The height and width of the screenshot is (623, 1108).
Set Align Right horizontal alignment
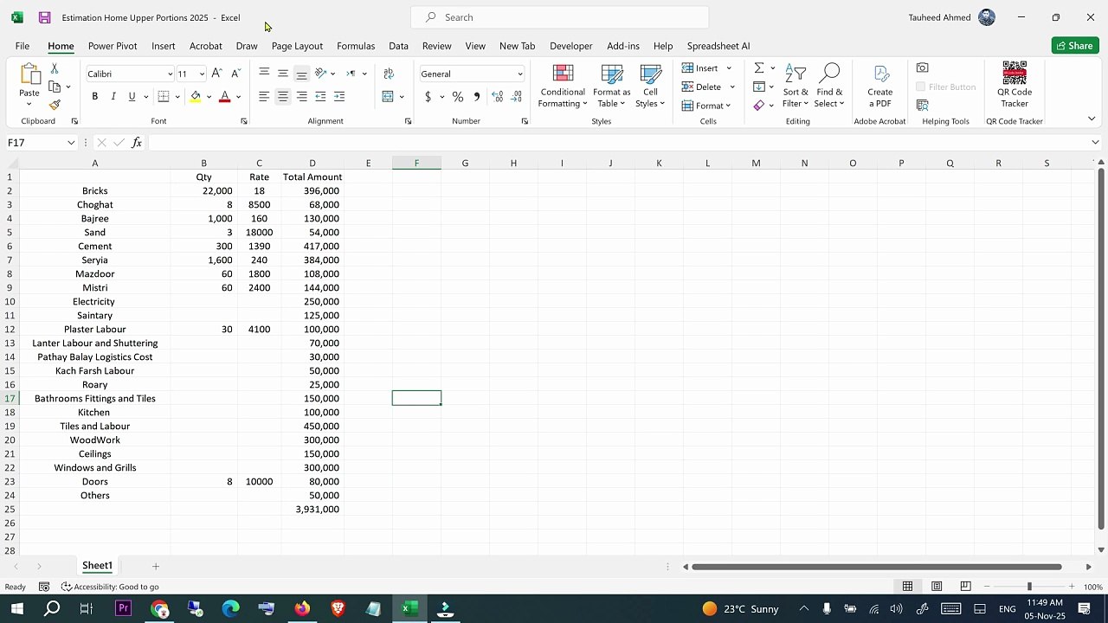pyautogui.click(x=301, y=97)
